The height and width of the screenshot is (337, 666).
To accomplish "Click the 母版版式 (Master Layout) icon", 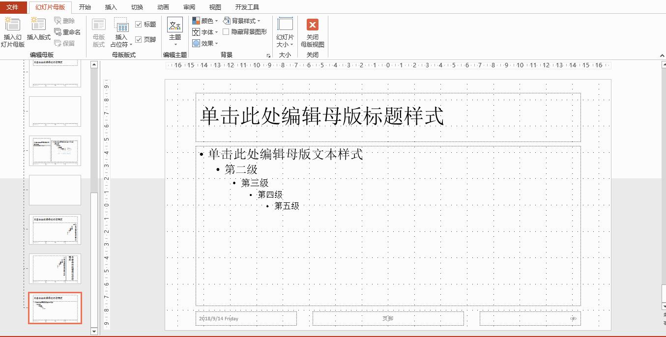I will click(x=98, y=29).
